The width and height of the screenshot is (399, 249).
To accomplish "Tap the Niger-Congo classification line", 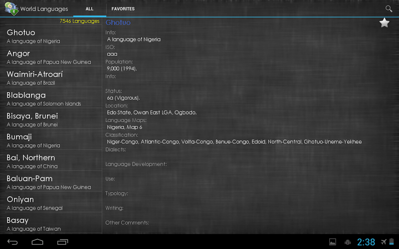I will pos(234,142).
